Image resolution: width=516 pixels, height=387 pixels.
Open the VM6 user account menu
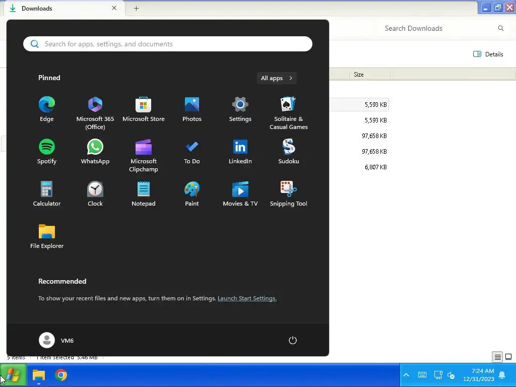point(56,340)
